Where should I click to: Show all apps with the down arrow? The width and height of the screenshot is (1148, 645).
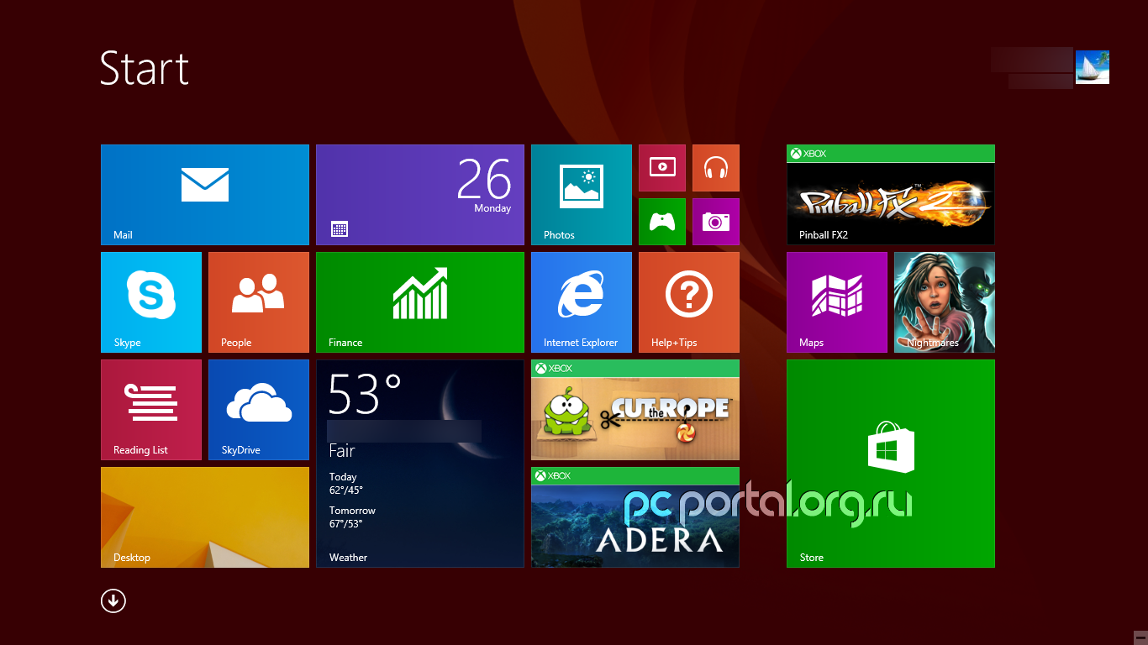click(113, 600)
